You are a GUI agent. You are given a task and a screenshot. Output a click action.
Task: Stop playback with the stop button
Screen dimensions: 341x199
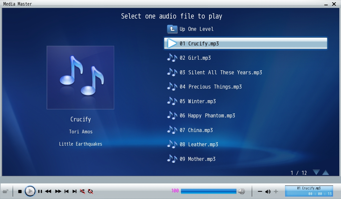pos(20,191)
